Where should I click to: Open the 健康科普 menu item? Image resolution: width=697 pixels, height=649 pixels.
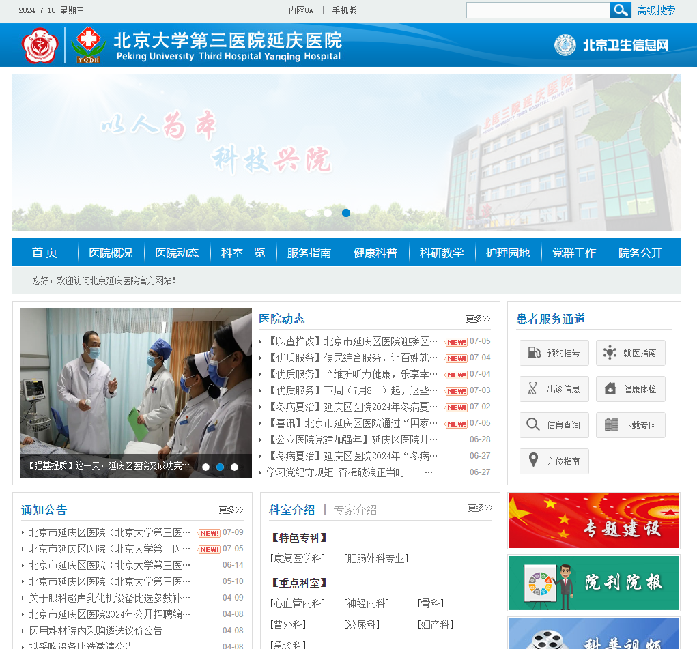[x=375, y=253]
